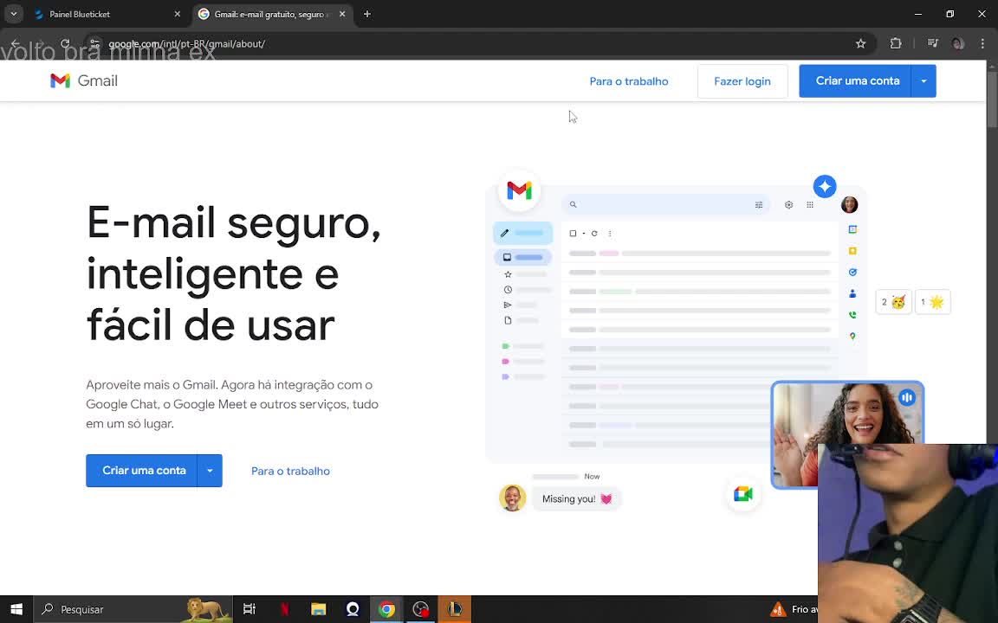
Task: Open Para o trabalho link below description
Action: point(290,471)
